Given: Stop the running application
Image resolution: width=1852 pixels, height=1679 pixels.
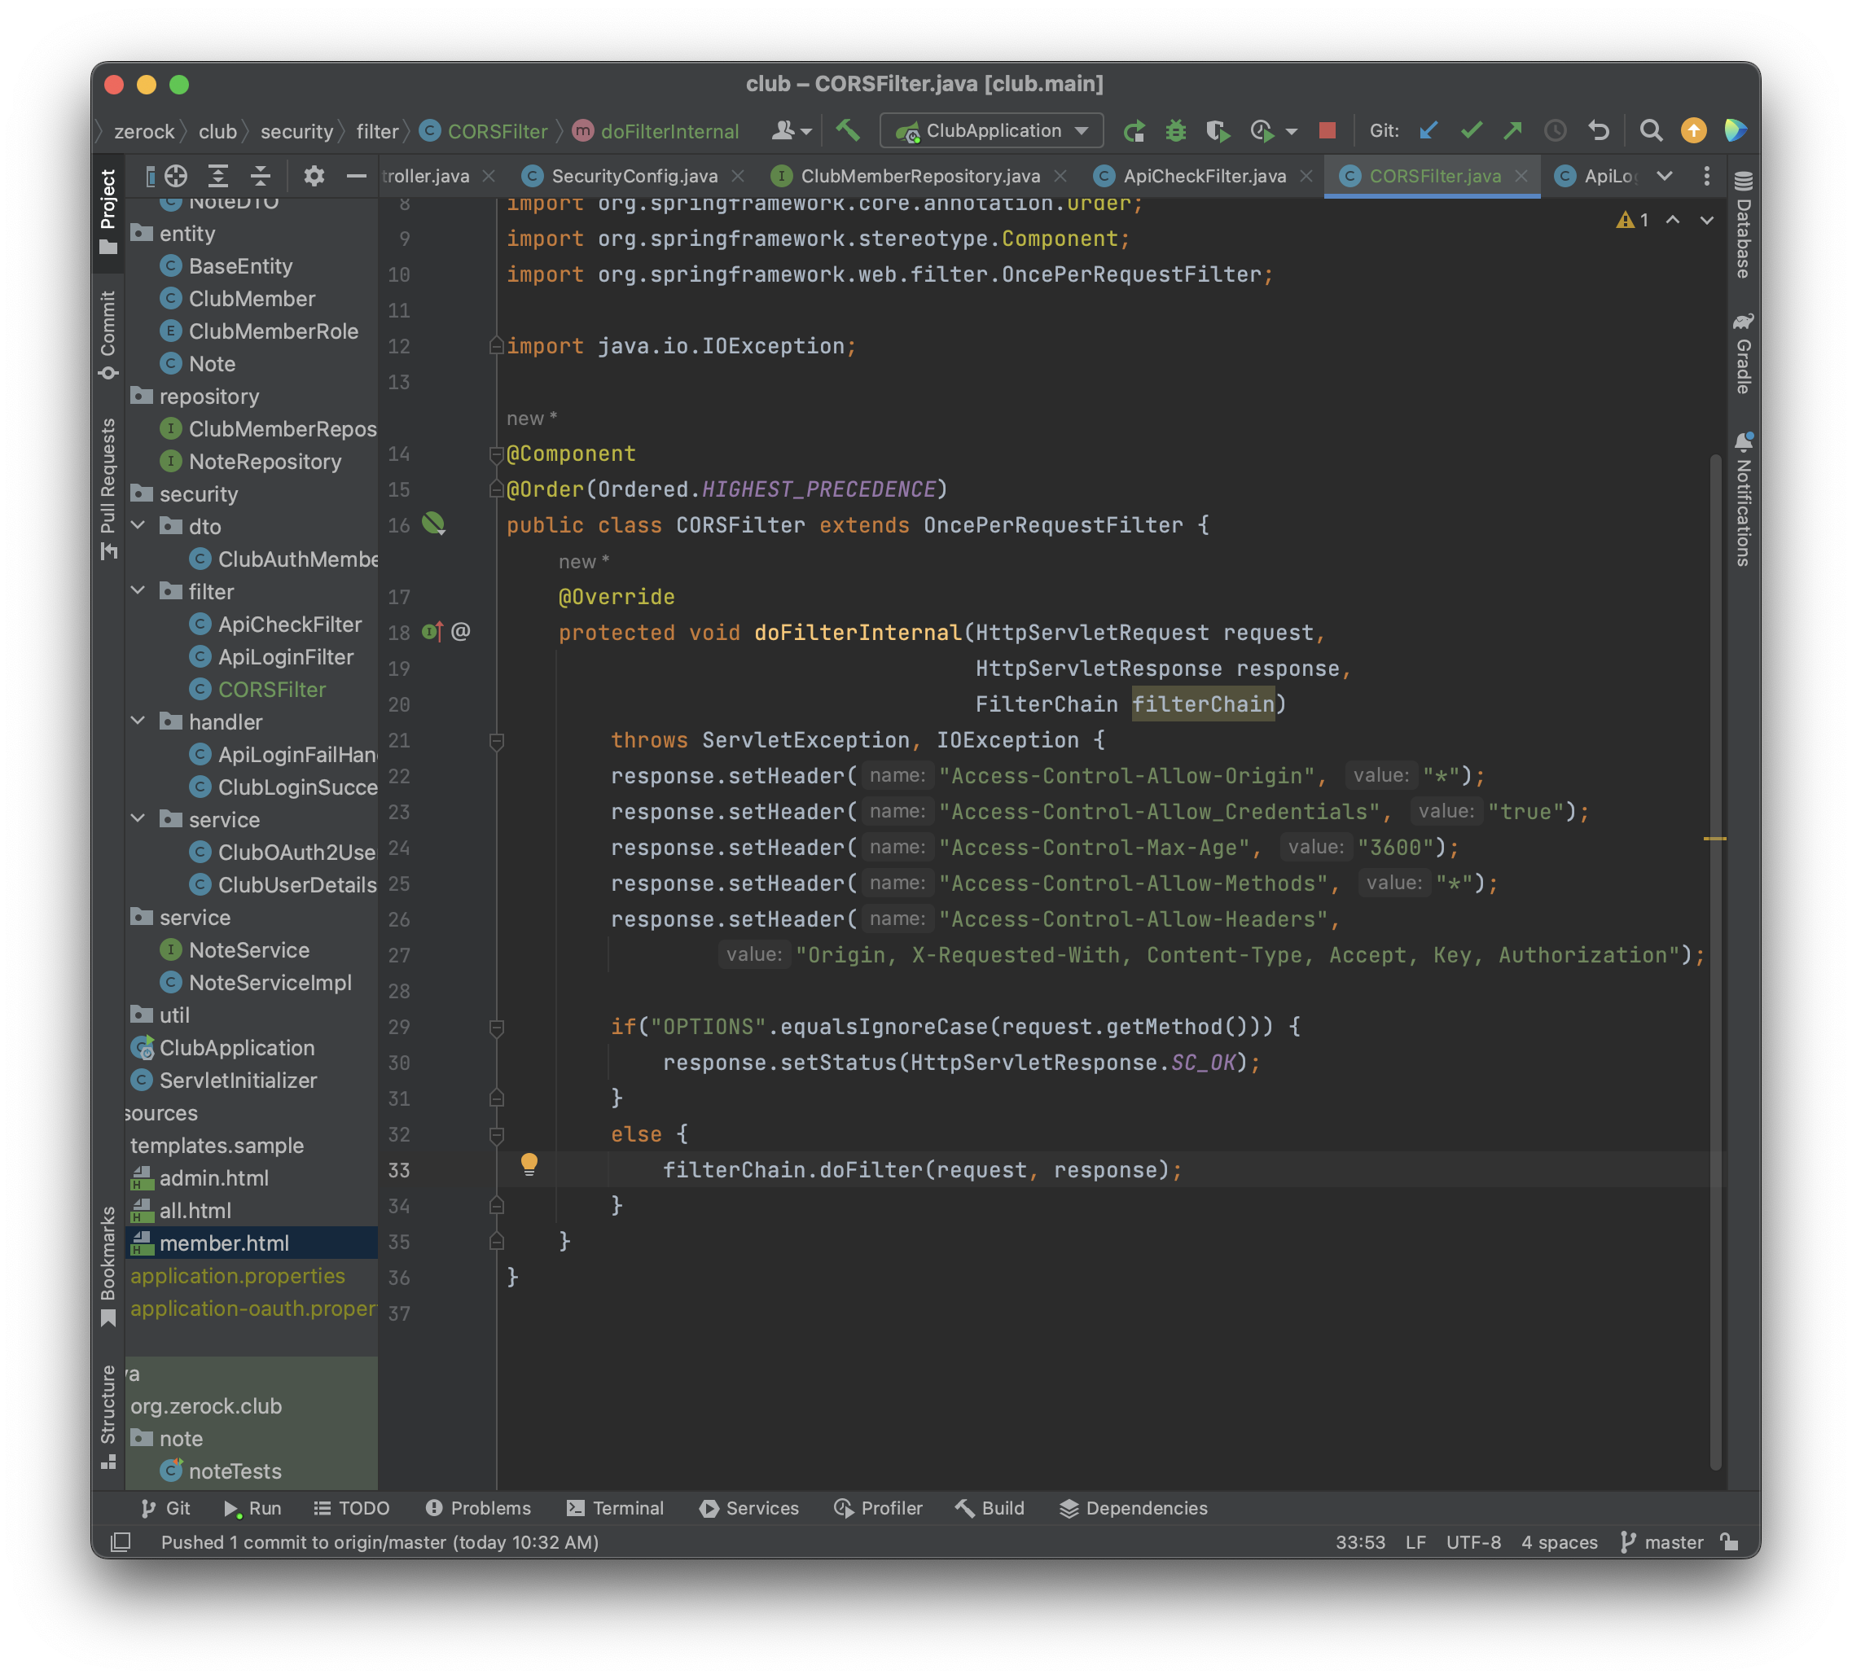Looking at the screenshot, I should point(1327,131).
